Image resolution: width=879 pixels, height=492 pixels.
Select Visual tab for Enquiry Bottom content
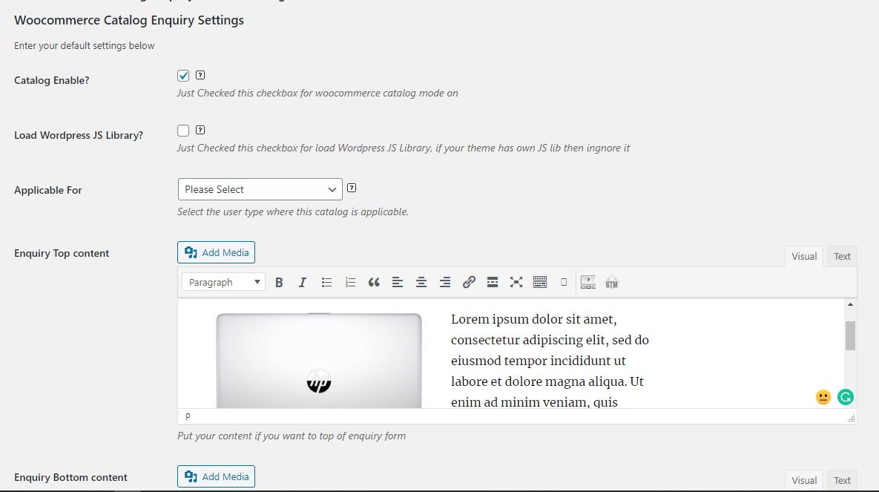(x=804, y=480)
